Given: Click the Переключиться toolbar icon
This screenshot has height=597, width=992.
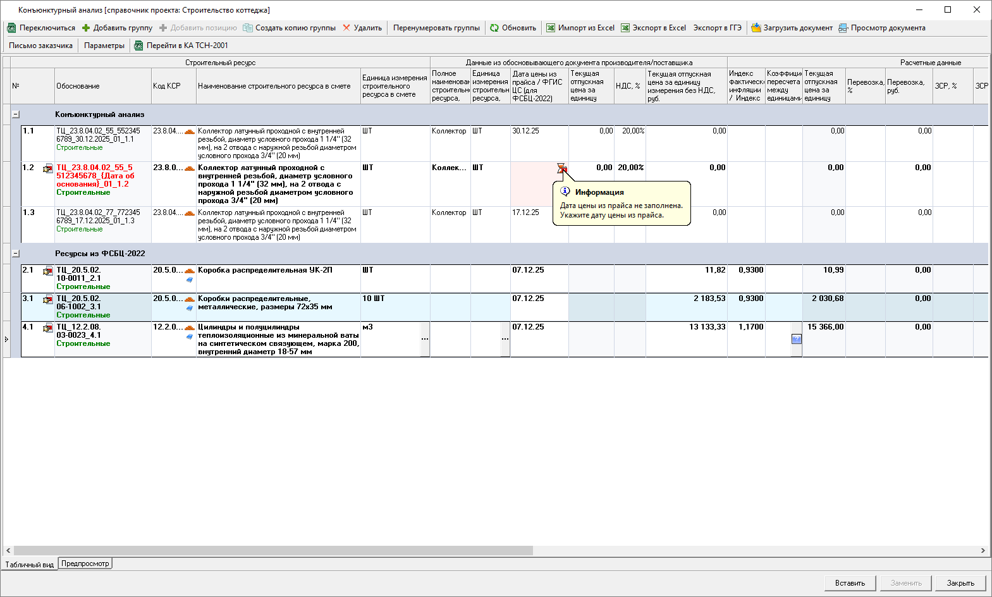Looking at the screenshot, I should pos(11,28).
